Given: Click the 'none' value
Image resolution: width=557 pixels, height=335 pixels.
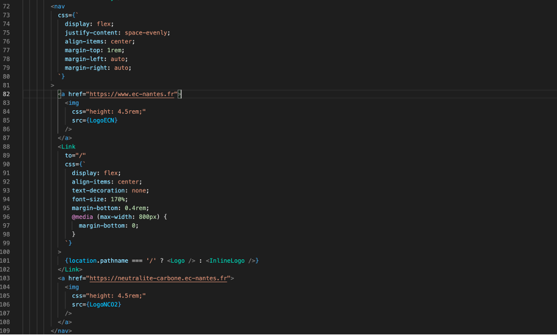Looking at the screenshot, I should [139, 191].
